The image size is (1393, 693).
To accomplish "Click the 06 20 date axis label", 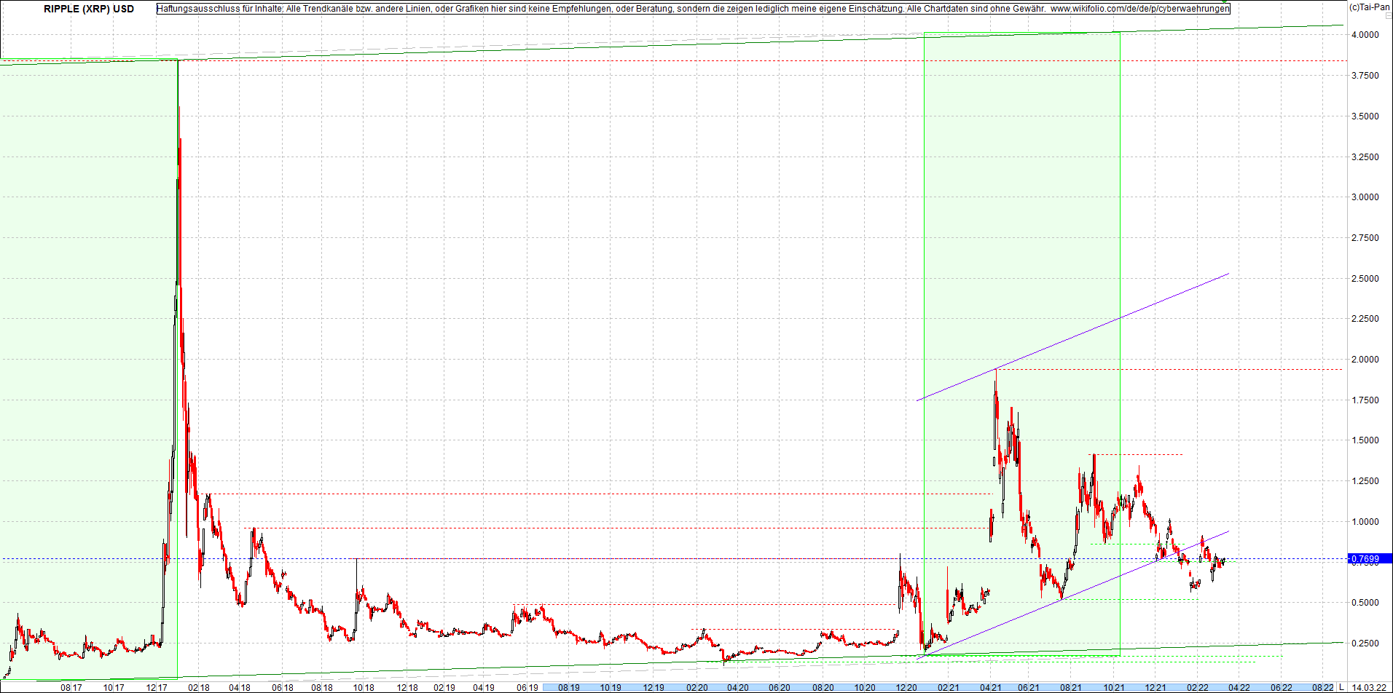I will coord(780,687).
